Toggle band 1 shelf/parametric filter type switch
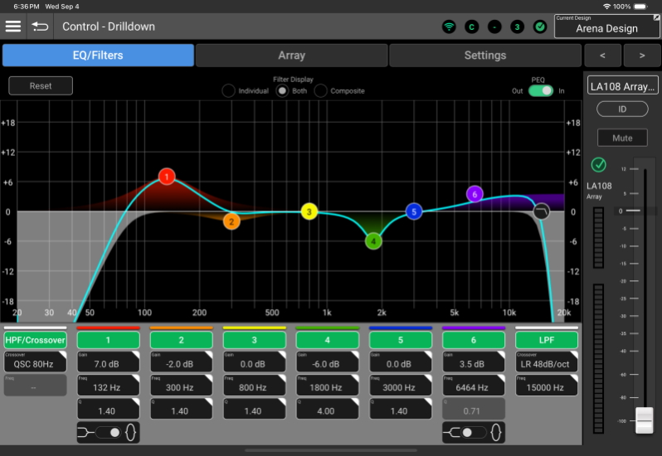 [x=108, y=433]
